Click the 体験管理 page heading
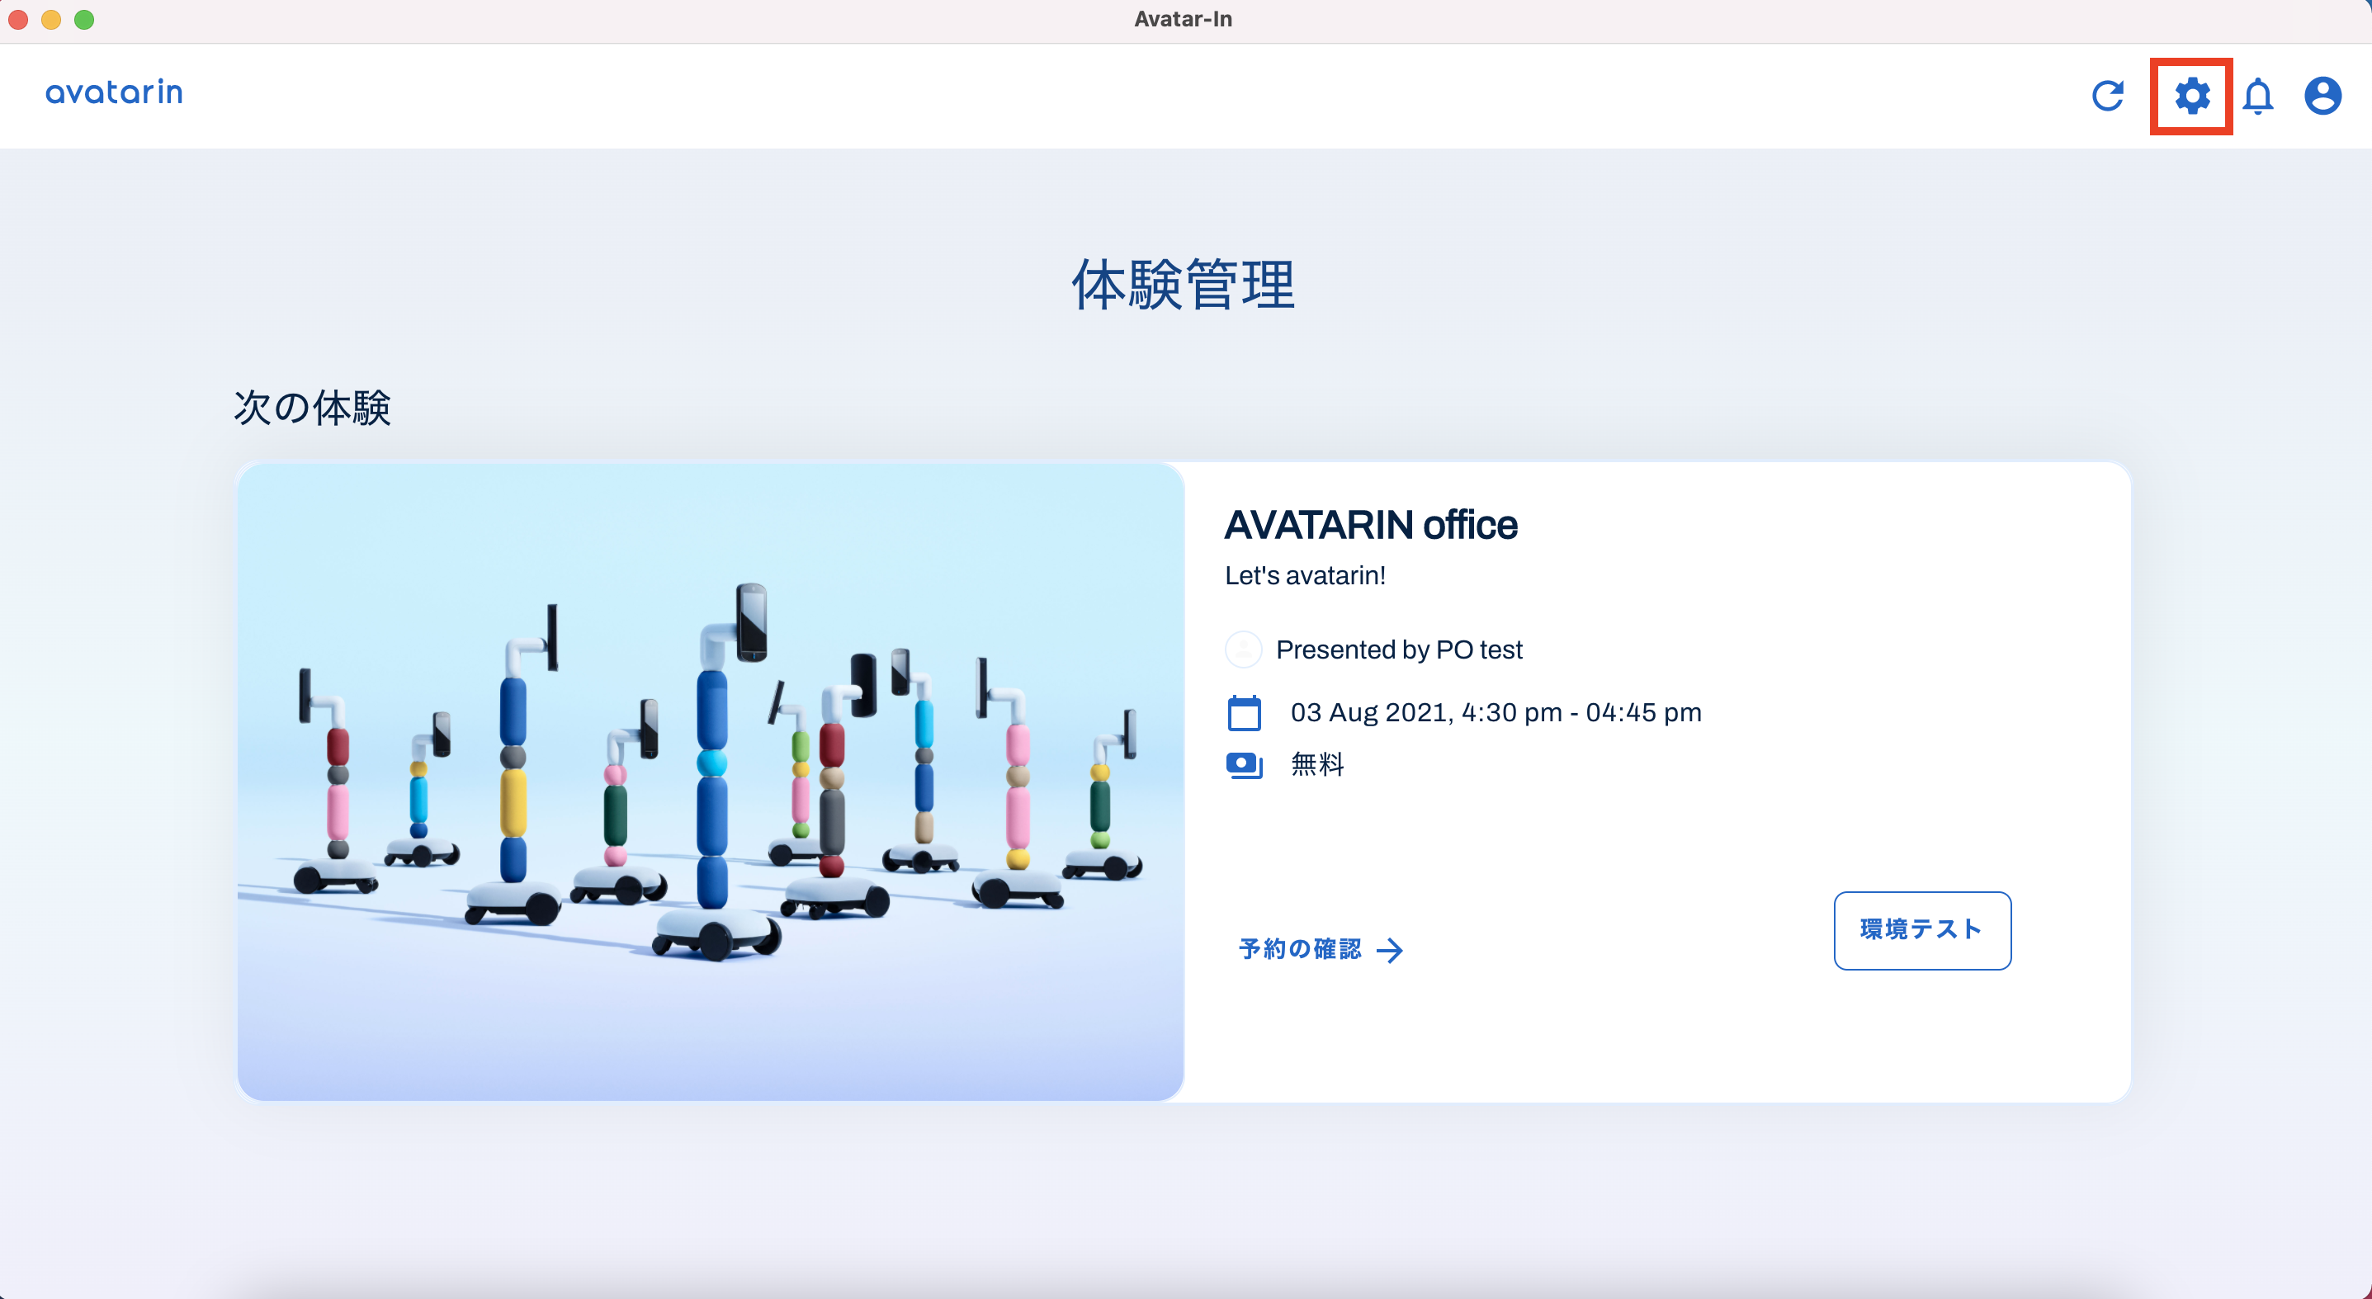 [x=1184, y=285]
